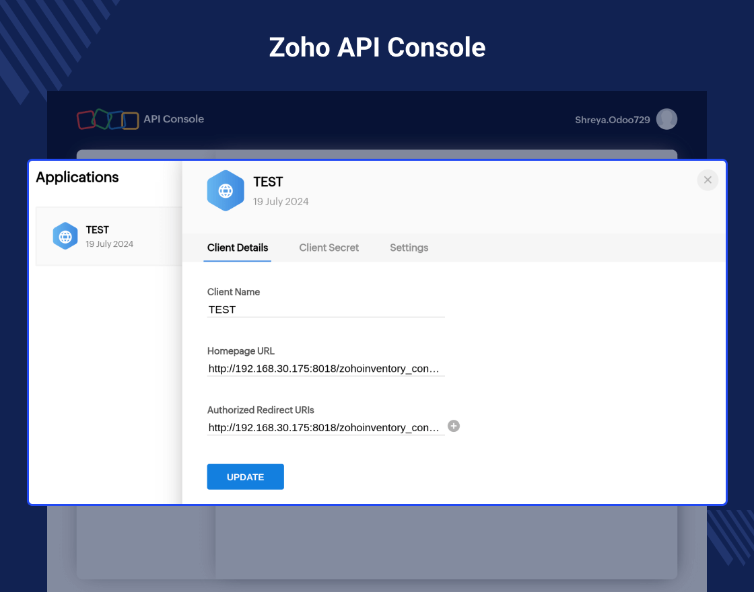
Task: Click the Authorized Redirect URIs label
Action: point(261,410)
